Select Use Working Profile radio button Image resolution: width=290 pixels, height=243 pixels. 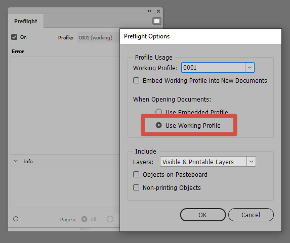pyautogui.click(x=158, y=125)
